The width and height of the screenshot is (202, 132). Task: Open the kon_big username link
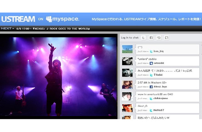(x=159, y=51)
